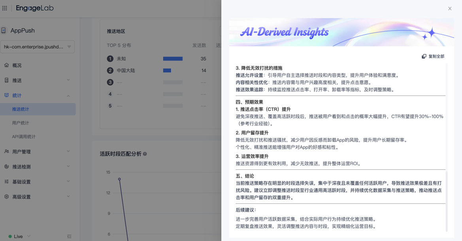This screenshot has height=241, width=462.
Task: Click the 概况 home icon
Action: point(6,65)
